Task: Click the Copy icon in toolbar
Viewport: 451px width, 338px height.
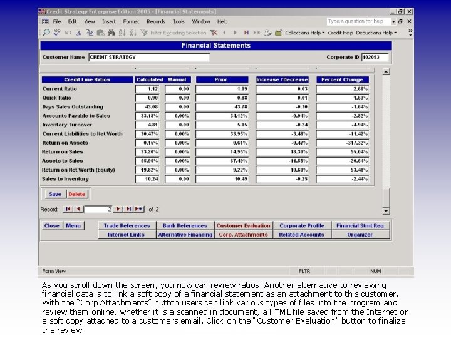Action: [x=90, y=33]
